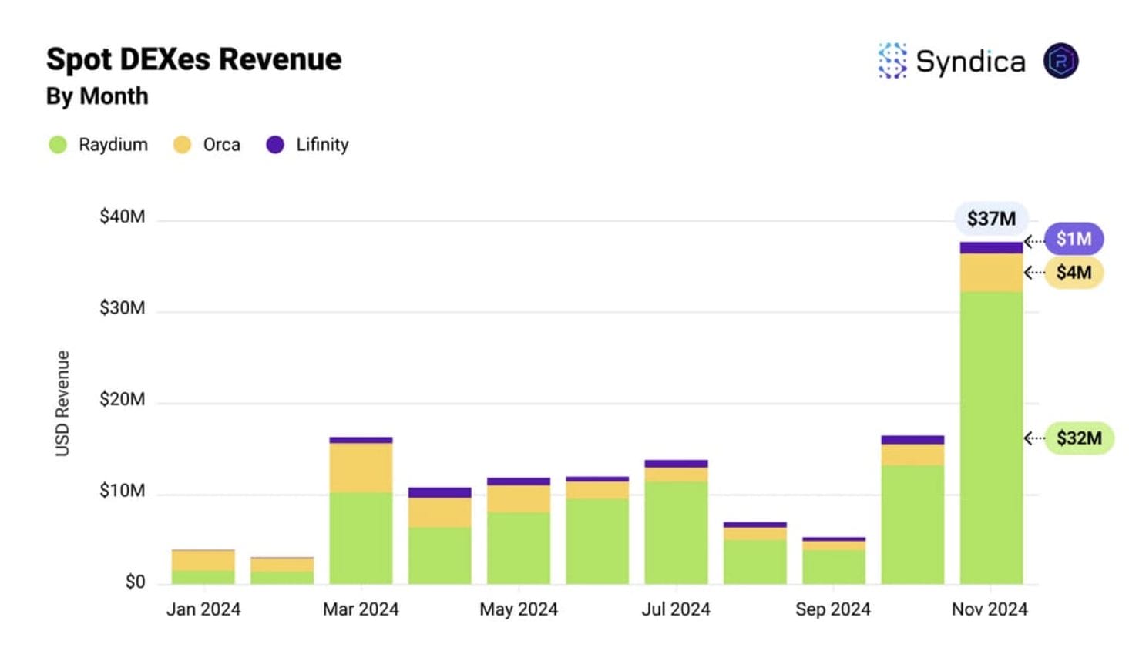Click the $32M Raydium callout badge
1129x671 pixels.
(x=1079, y=438)
